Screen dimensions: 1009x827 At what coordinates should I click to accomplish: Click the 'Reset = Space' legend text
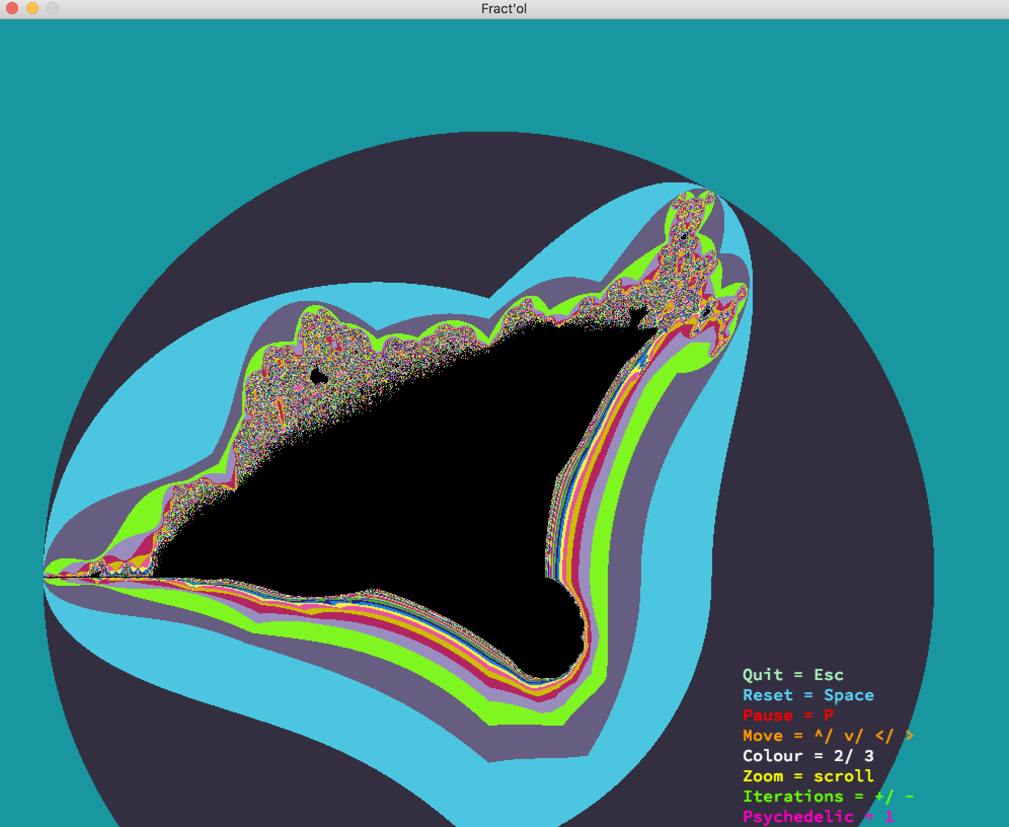pyautogui.click(x=808, y=695)
